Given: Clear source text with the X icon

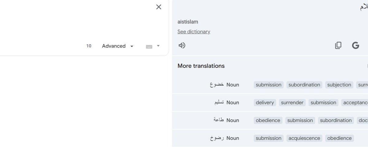Looking at the screenshot, I should pyautogui.click(x=159, y=7).
